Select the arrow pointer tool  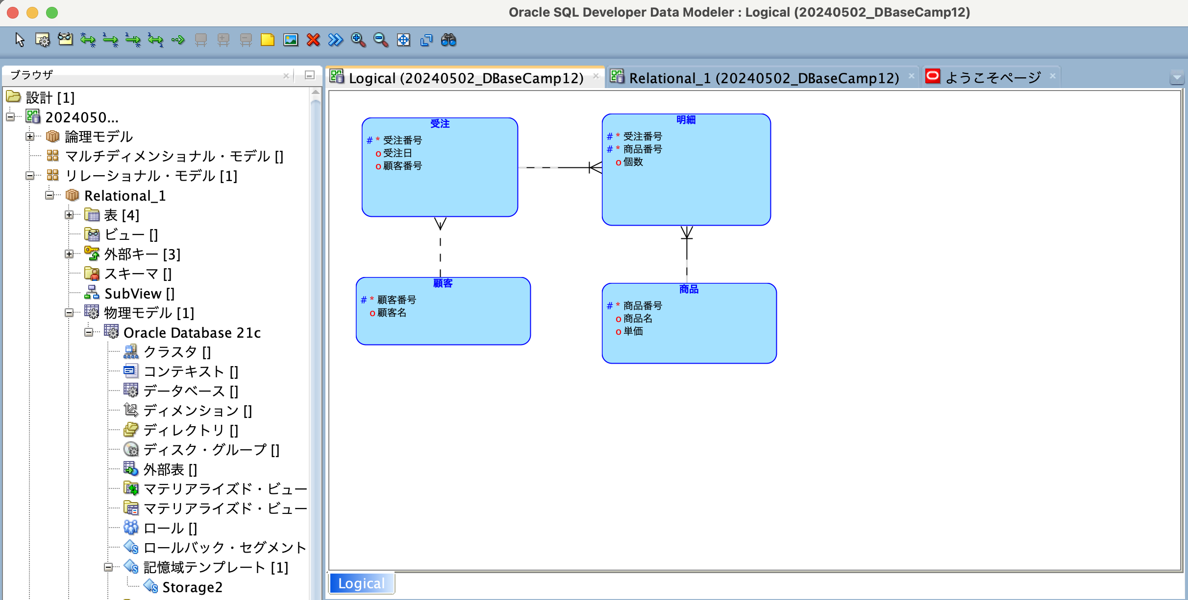point(20,40)
